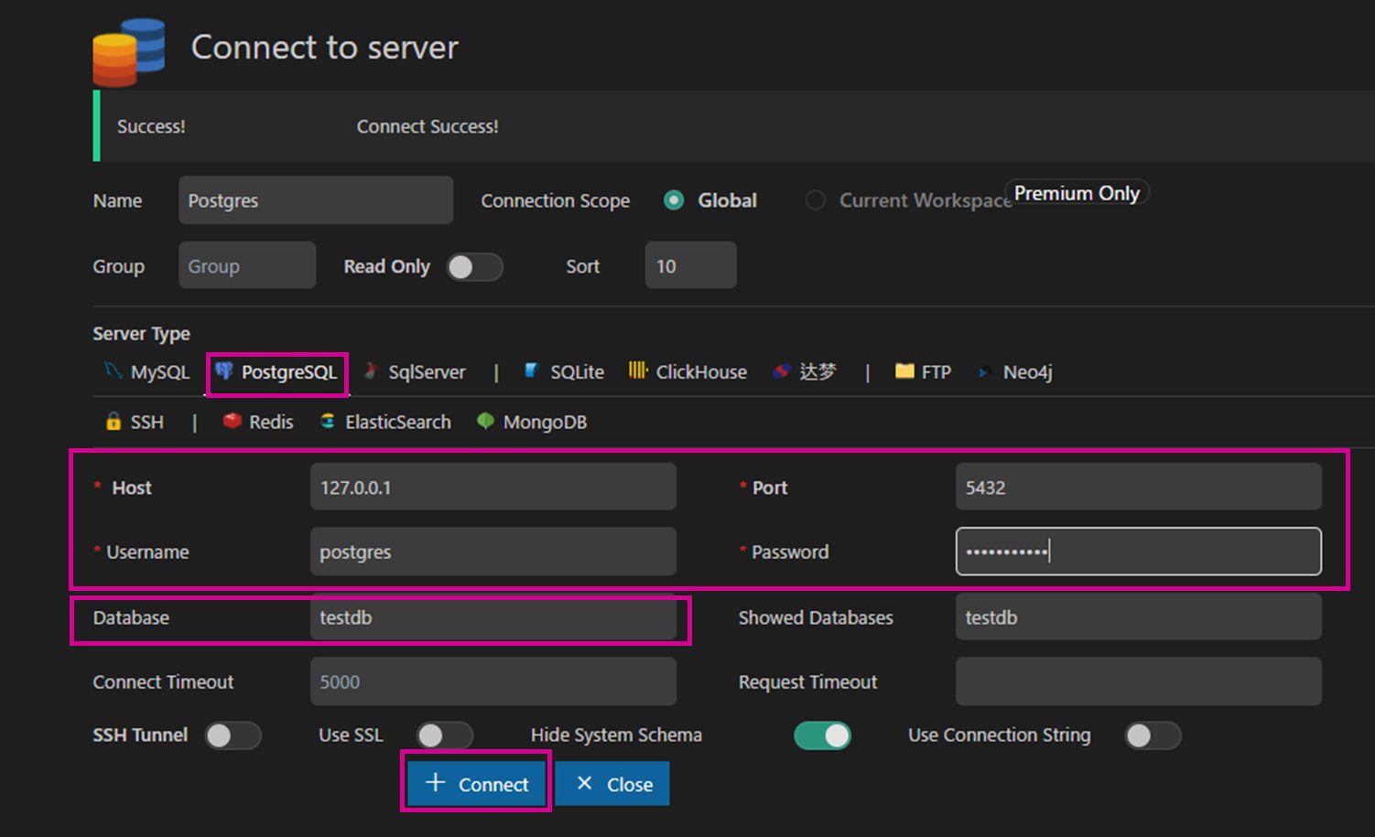
Task: Disable the Hide System Schema toggle
Action: [x=822, y=735]
